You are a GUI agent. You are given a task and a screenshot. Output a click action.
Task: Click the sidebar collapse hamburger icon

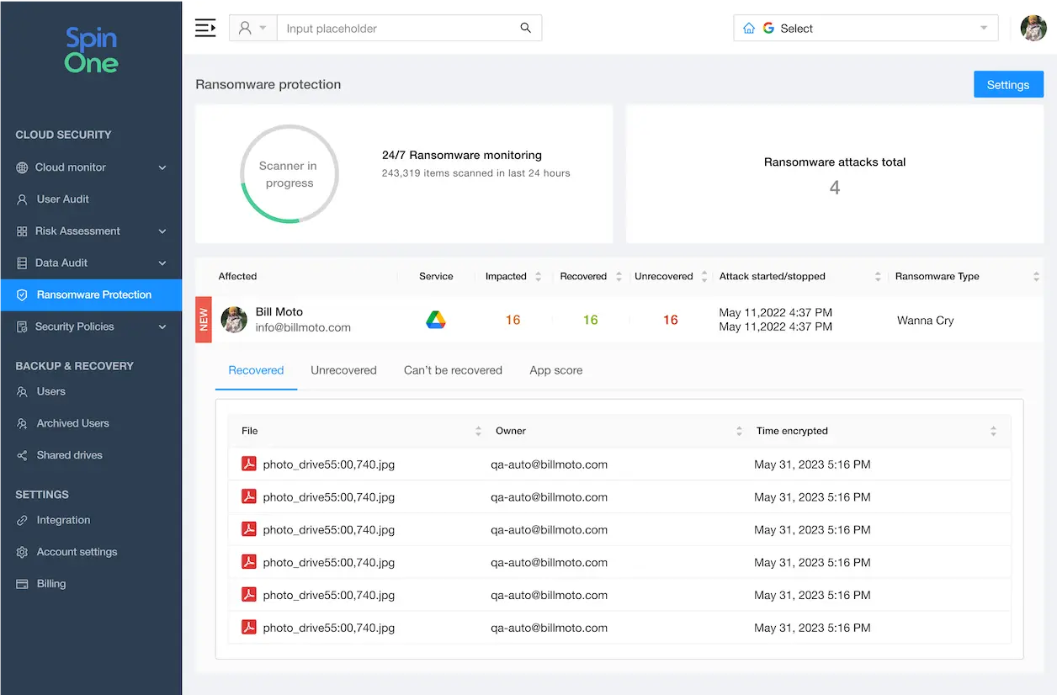point(205,28)
